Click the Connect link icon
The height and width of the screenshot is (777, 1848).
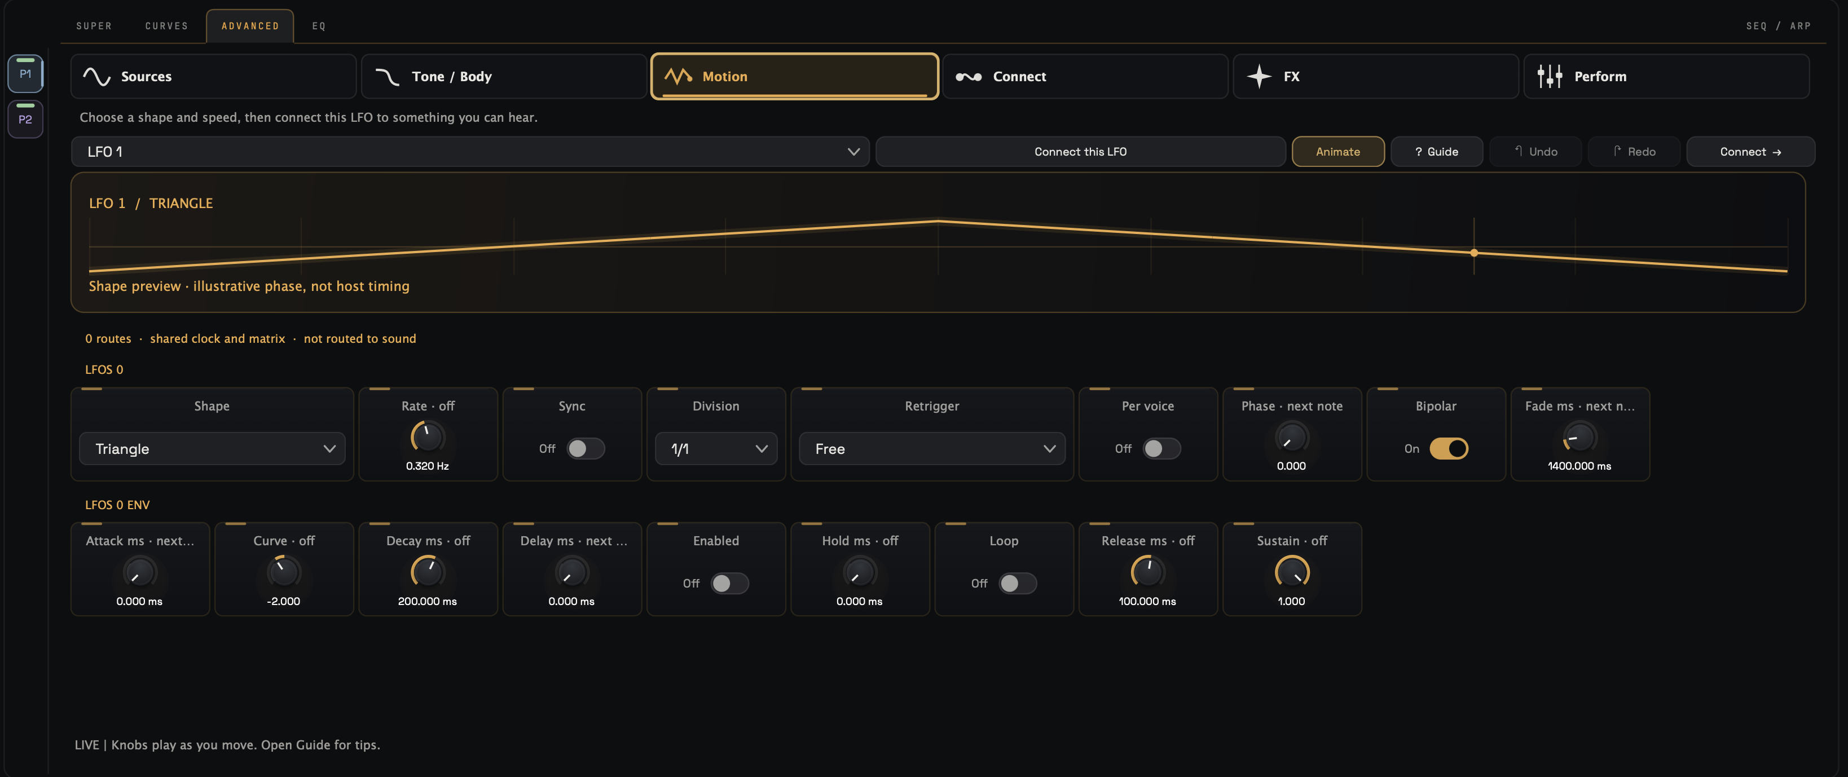tap(969, 77)
